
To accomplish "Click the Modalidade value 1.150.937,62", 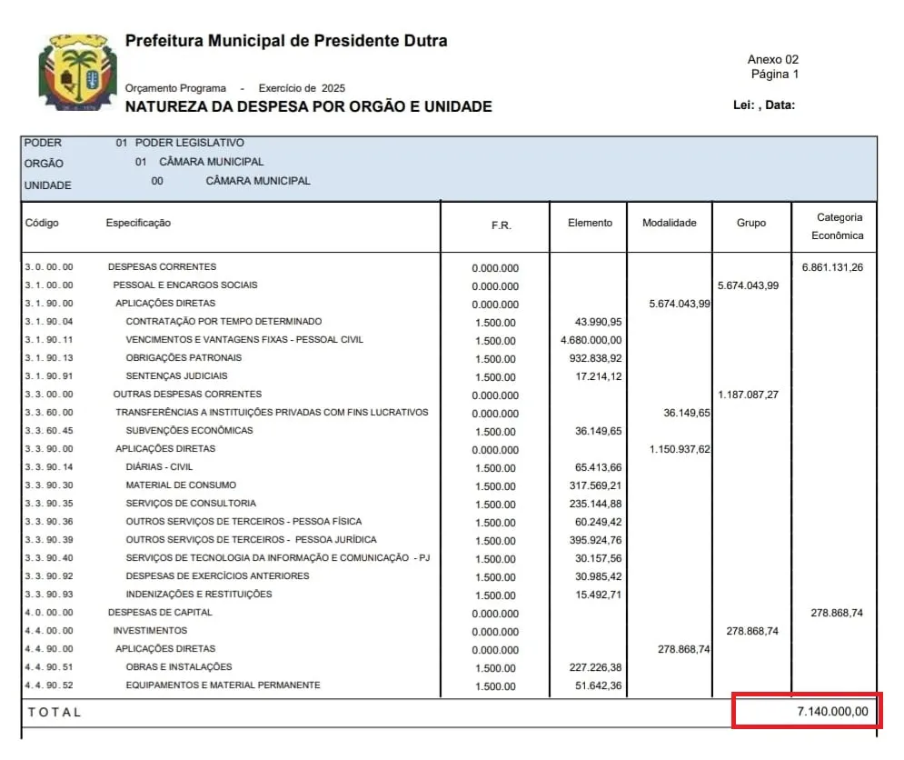I will 680,449.
